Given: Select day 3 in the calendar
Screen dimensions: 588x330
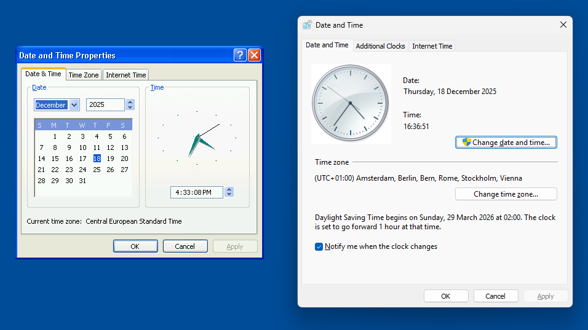Looking at the screenshot, I should point(82,136).
